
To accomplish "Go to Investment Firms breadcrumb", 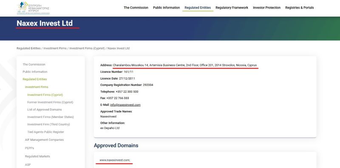I will pyautogui.click(x=55, y=48).
